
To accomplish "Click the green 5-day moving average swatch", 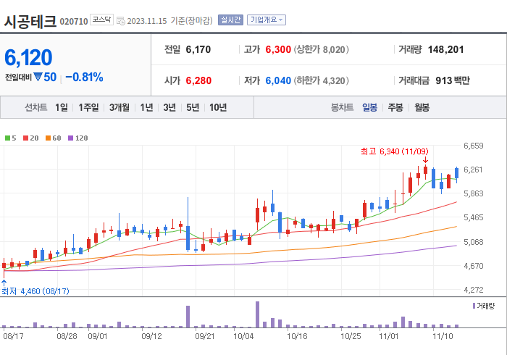I will pyautogui.click(x=7, y=138).
